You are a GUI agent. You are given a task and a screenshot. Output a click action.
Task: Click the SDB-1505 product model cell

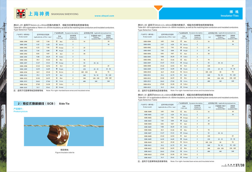click(x=23, y=57)
